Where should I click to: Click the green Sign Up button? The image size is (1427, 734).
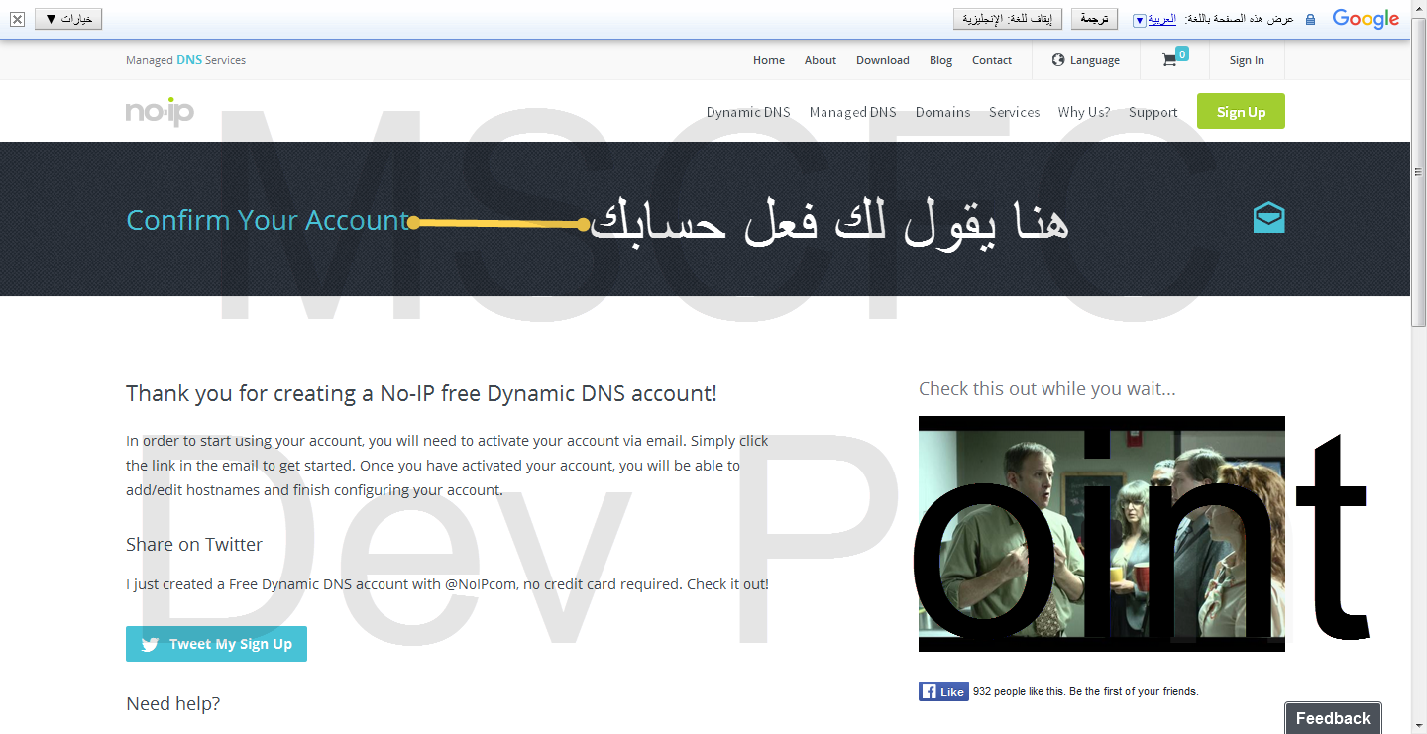pos(1241,112)
